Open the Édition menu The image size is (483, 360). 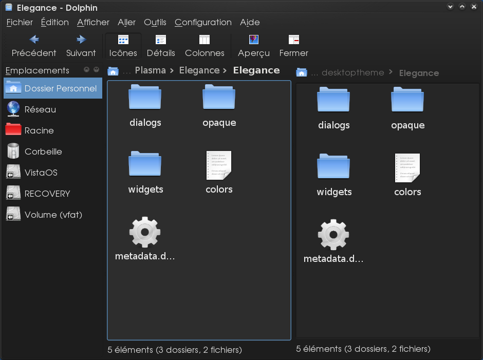tap(55, 22)
